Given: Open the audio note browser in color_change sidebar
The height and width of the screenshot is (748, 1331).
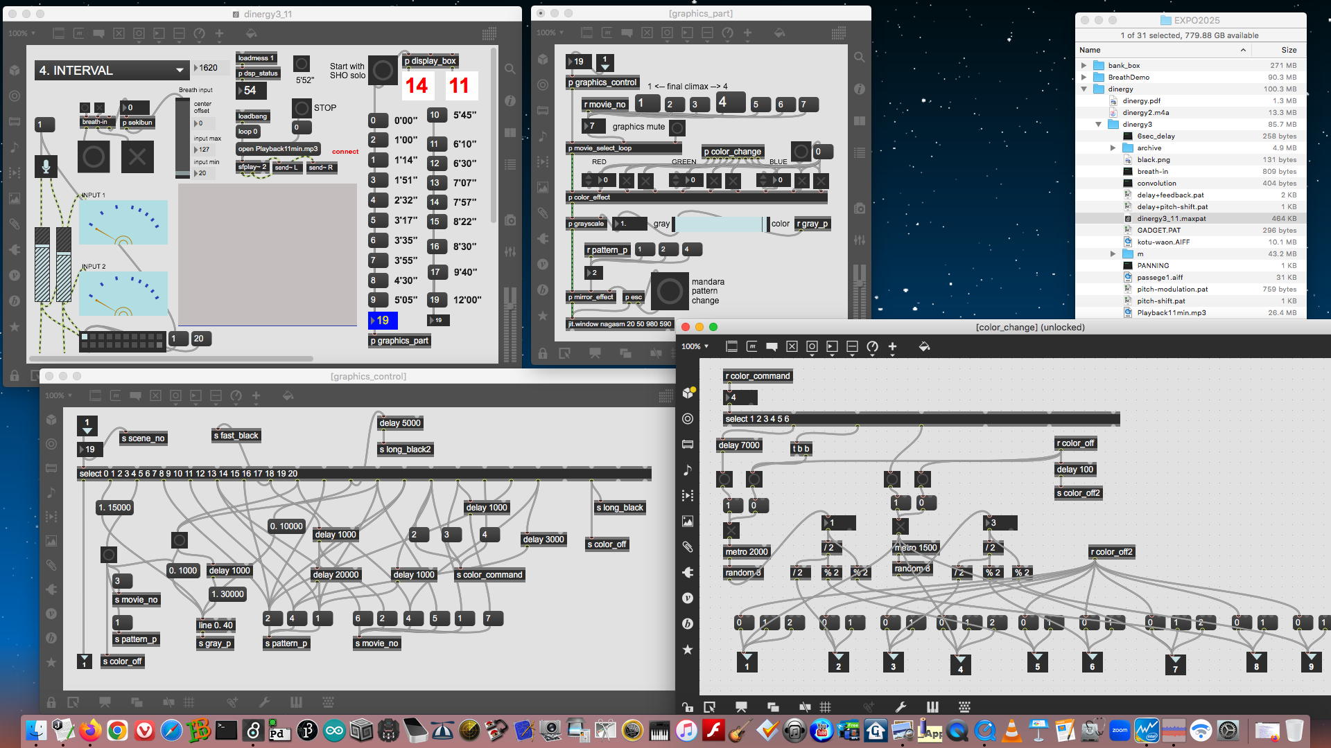Looking at the screenshot, I should [688, 470].
